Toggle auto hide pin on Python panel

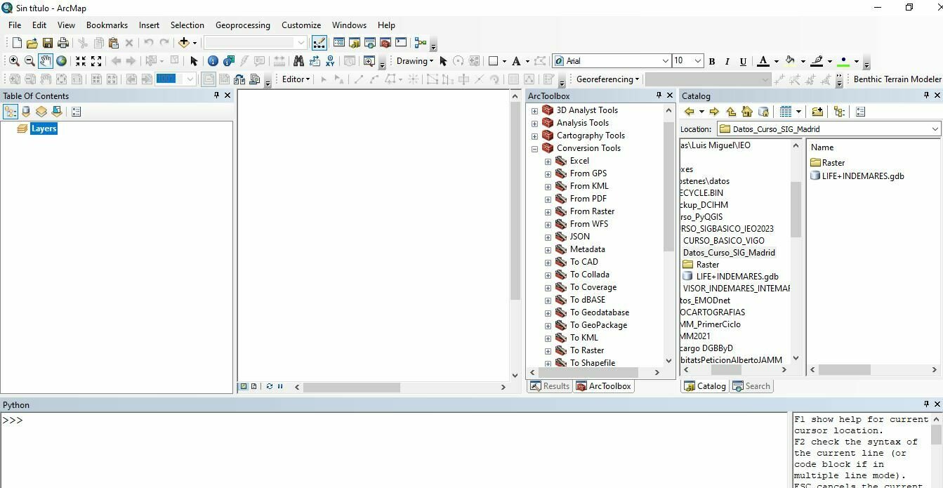(927, 404)
